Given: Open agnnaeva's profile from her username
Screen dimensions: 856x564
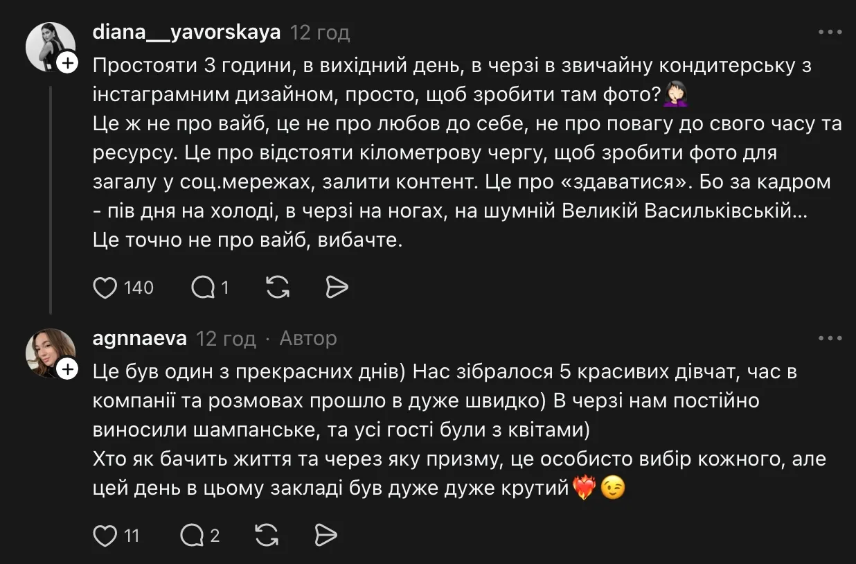Looking at the screenshot, I should 139,338.
